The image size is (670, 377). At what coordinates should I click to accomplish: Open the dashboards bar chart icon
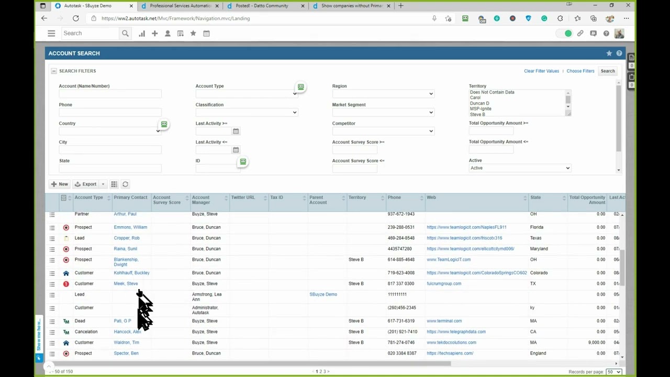142,34
